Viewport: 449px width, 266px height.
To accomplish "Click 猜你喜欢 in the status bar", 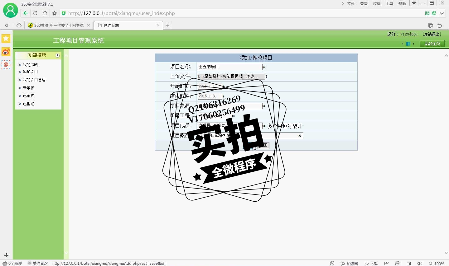I will [38, 263].
